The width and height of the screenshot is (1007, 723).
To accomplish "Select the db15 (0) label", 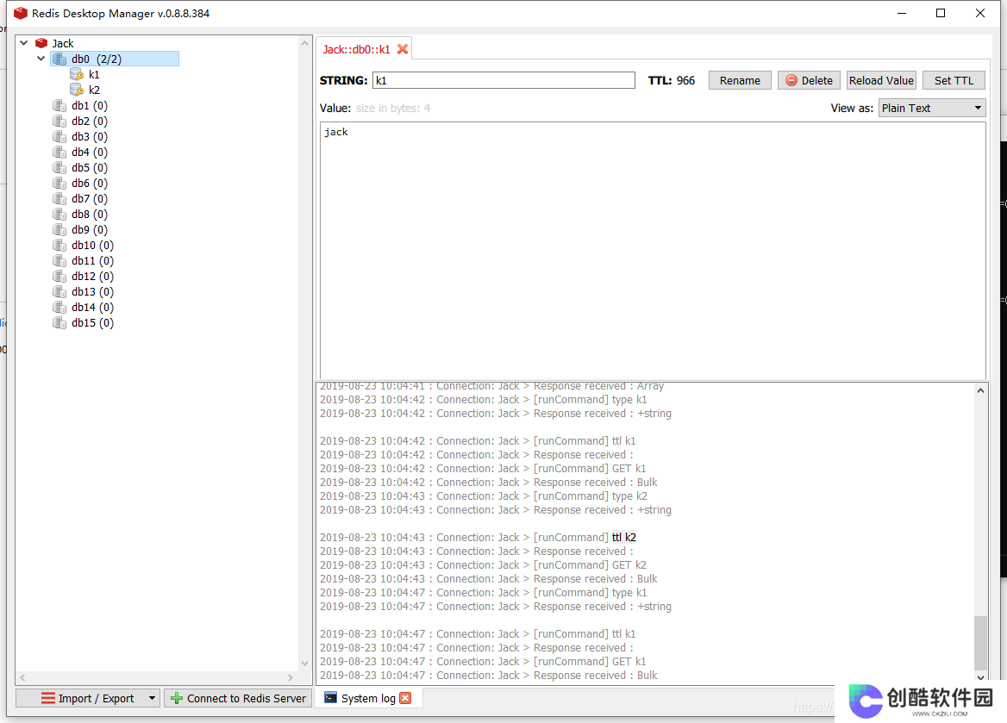I will (x=92, y=323).
